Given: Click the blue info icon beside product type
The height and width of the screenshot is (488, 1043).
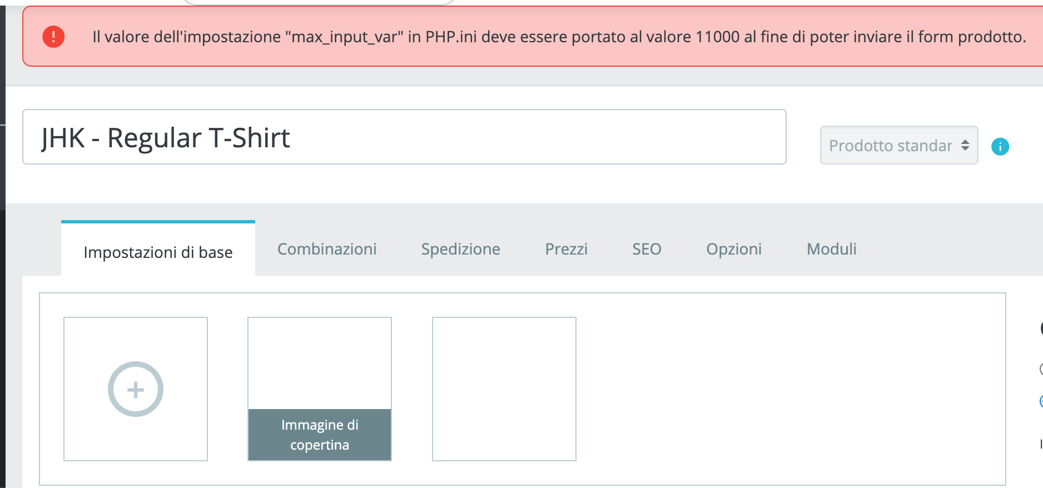Looking at the screenshot, I should tap(1000, 147).
